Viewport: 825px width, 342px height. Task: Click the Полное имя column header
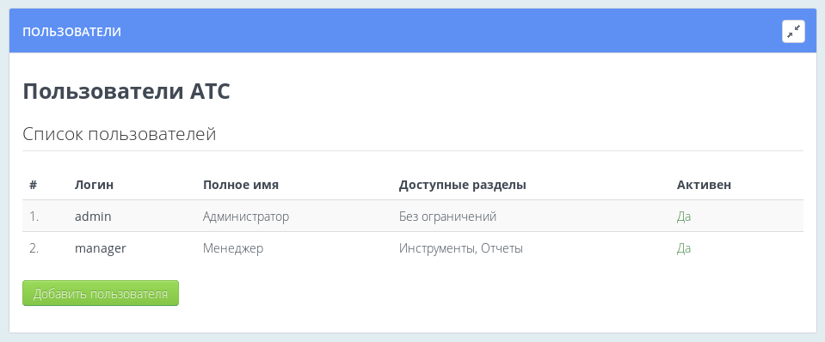tap(241, 185)
